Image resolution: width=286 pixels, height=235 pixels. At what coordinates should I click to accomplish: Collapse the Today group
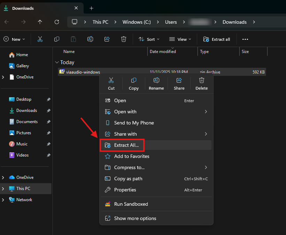click(57, 62)
